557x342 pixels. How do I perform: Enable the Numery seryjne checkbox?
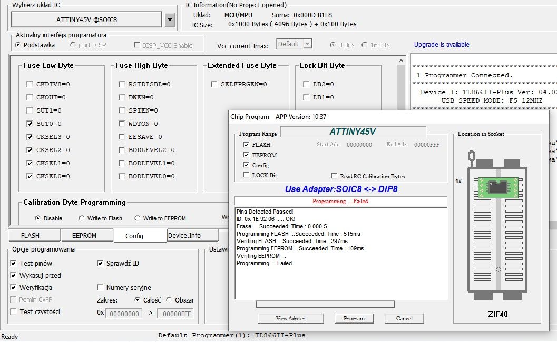click(100, 287)
